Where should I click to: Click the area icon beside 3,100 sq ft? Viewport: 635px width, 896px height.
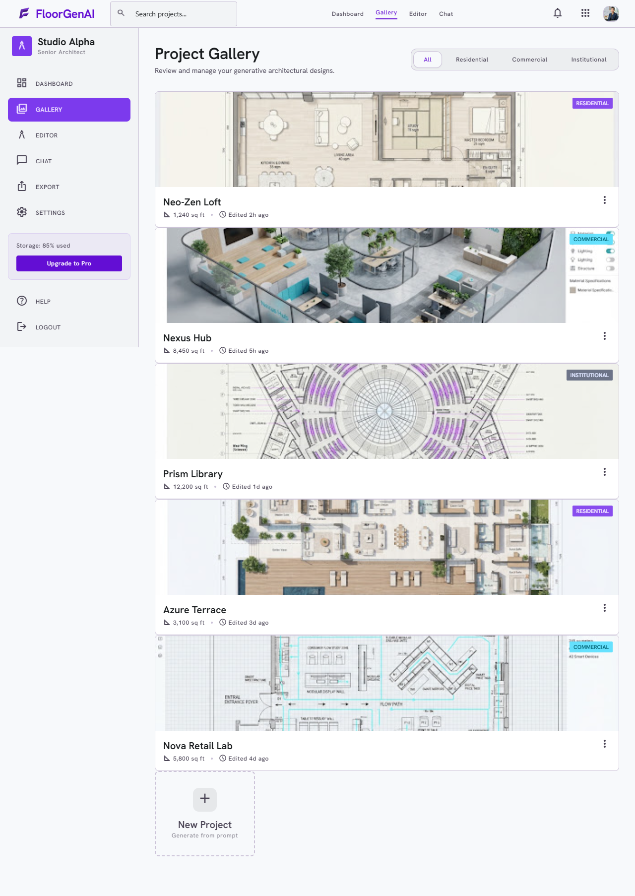coord(167,623)
